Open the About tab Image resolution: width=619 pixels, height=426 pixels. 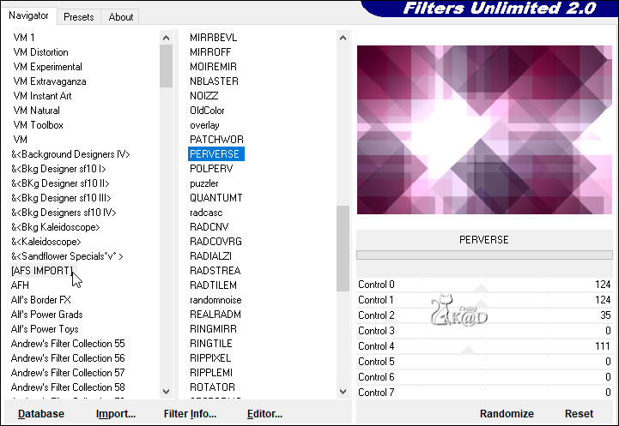[x=120, y=17]
